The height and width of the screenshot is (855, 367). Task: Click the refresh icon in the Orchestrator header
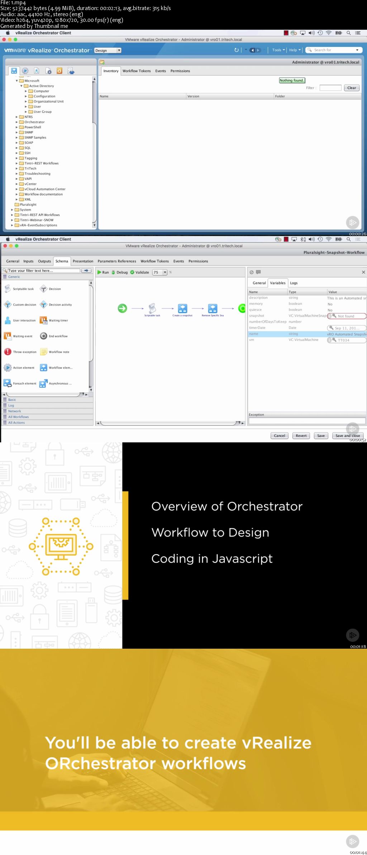click(x=237, y=50)
